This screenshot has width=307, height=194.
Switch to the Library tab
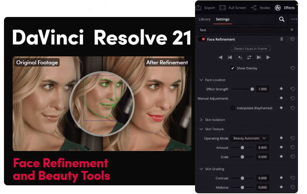point(204,19)
